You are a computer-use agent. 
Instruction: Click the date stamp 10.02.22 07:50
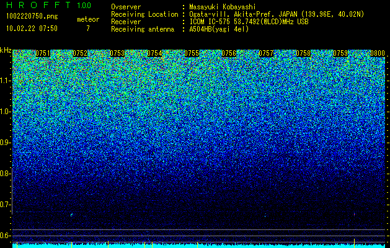(32, 29)
